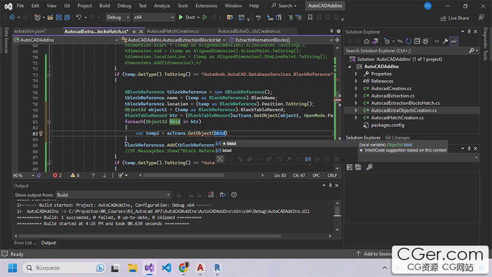Expand the AutocadCreation.cs node
492x277 pixels.
point(356,88)
